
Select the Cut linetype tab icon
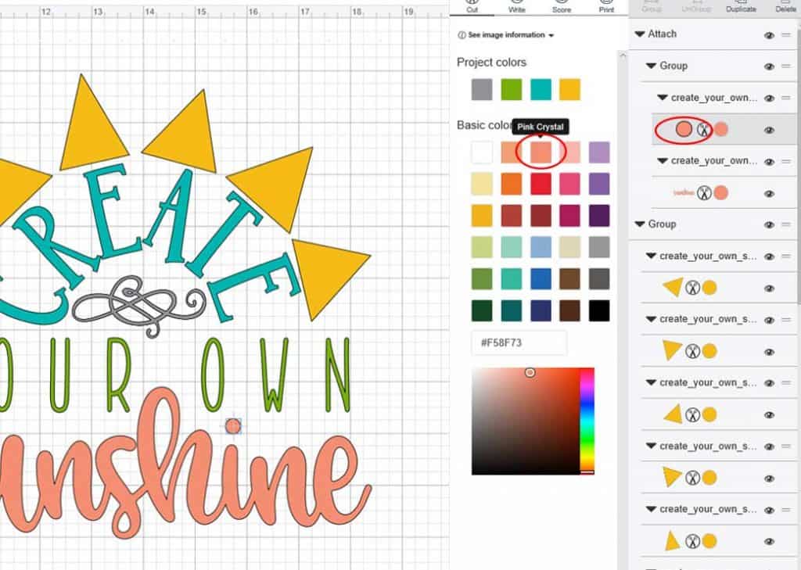472,5
